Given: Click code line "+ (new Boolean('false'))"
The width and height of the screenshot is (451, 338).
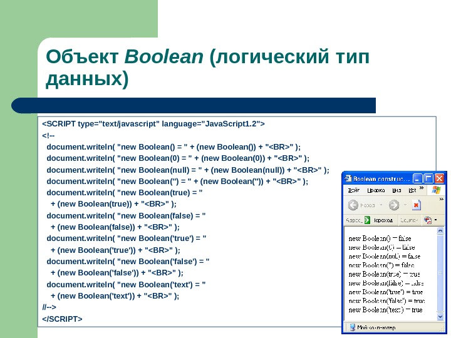Looking at the screenshot, I should point(117,273).
